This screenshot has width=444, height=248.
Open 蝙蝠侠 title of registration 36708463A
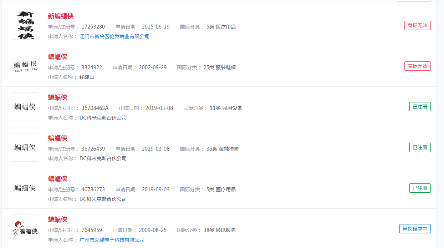click(x=57, y=97)
